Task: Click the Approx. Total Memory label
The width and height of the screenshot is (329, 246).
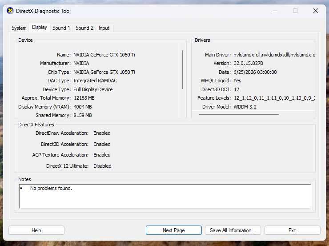Action: tap(46, 98)
